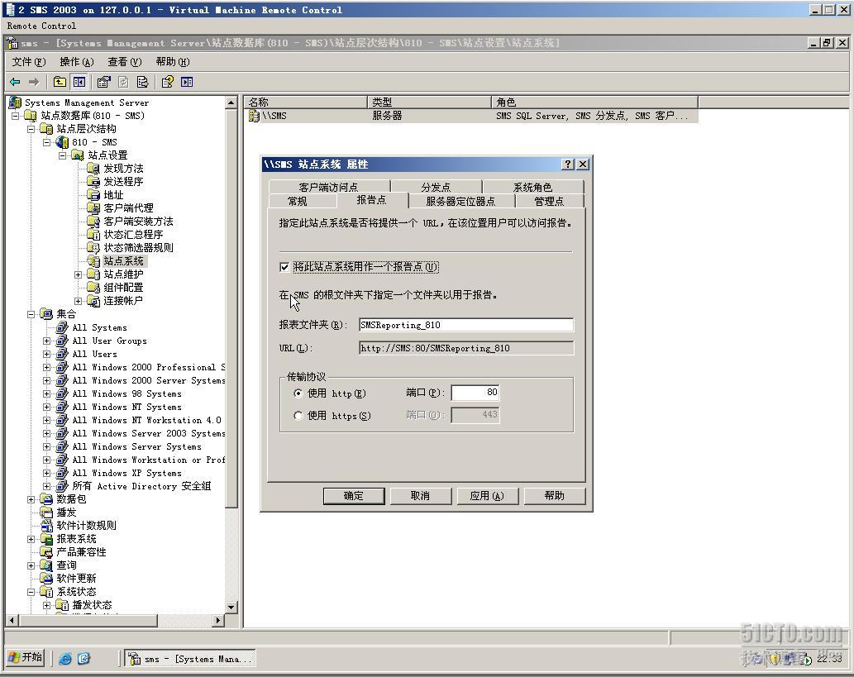The width and height of the screenshot is (854, 677).
Task: Select the 使用 https radio button
Action: [298, 416]
